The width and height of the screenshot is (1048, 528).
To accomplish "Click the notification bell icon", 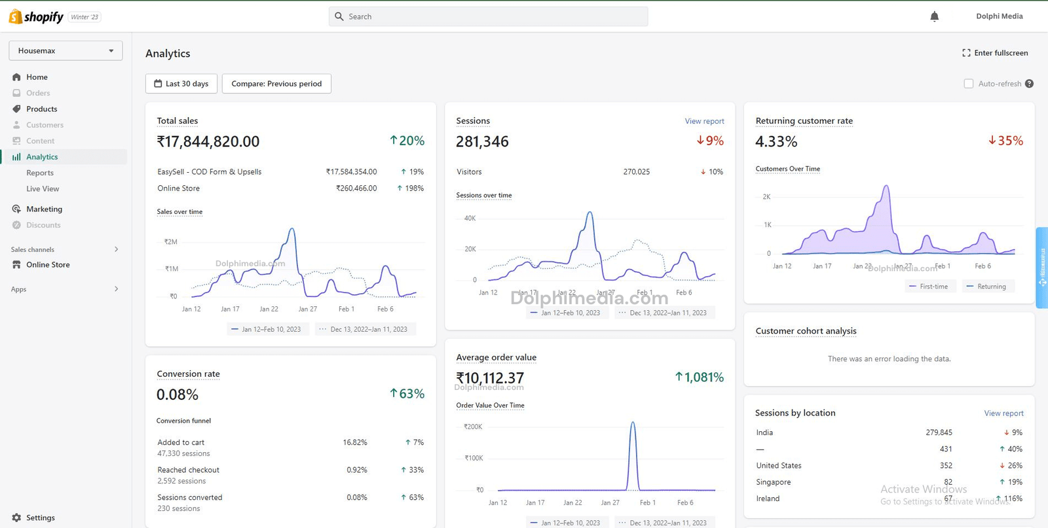I will tap(934, 16).
